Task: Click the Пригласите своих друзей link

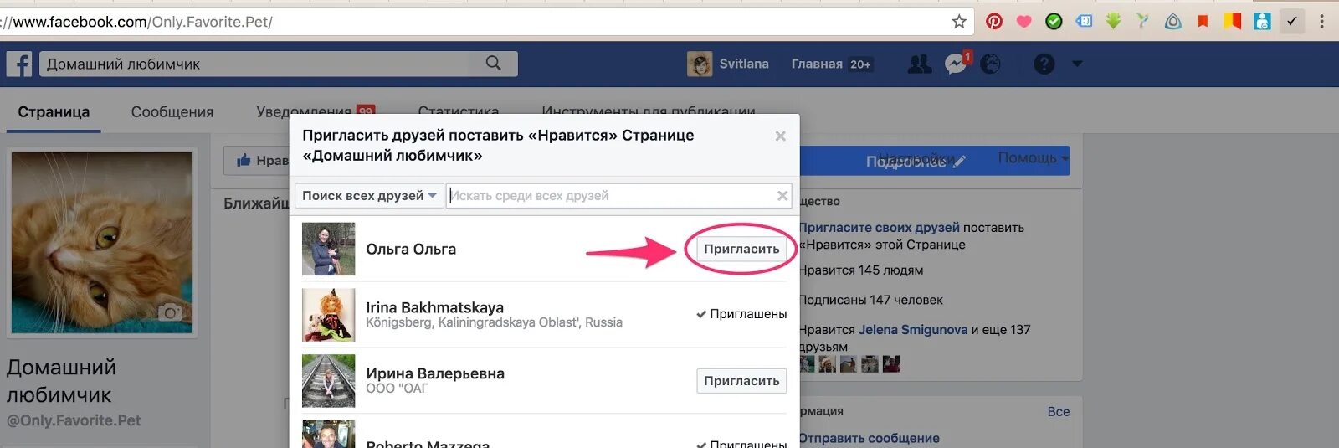Action: click(880, 228)
